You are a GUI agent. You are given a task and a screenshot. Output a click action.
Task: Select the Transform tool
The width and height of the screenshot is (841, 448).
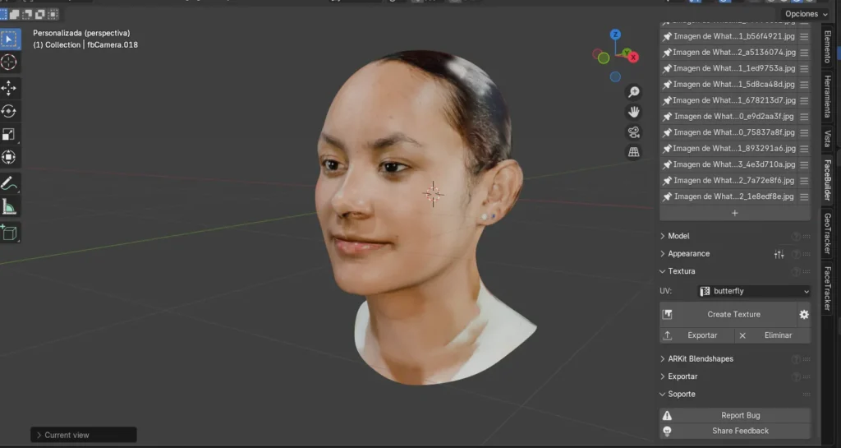click(x=9, y=157)
